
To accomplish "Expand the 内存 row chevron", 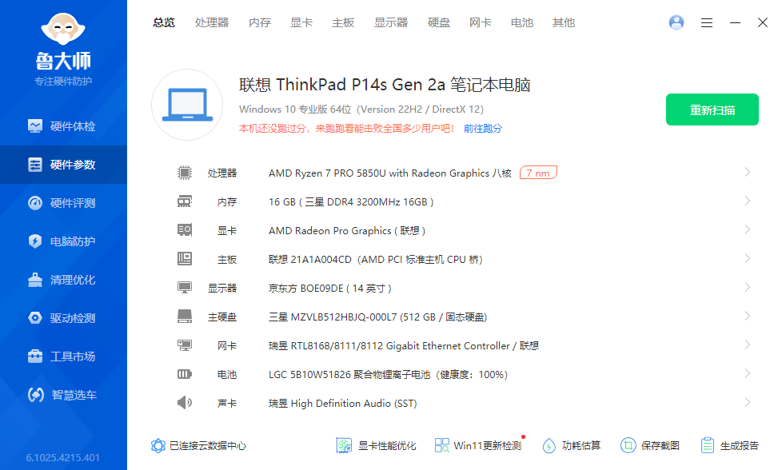I will 747,201.
